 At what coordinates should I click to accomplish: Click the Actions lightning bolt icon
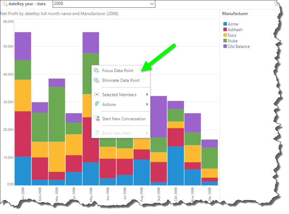click(97, 105)
